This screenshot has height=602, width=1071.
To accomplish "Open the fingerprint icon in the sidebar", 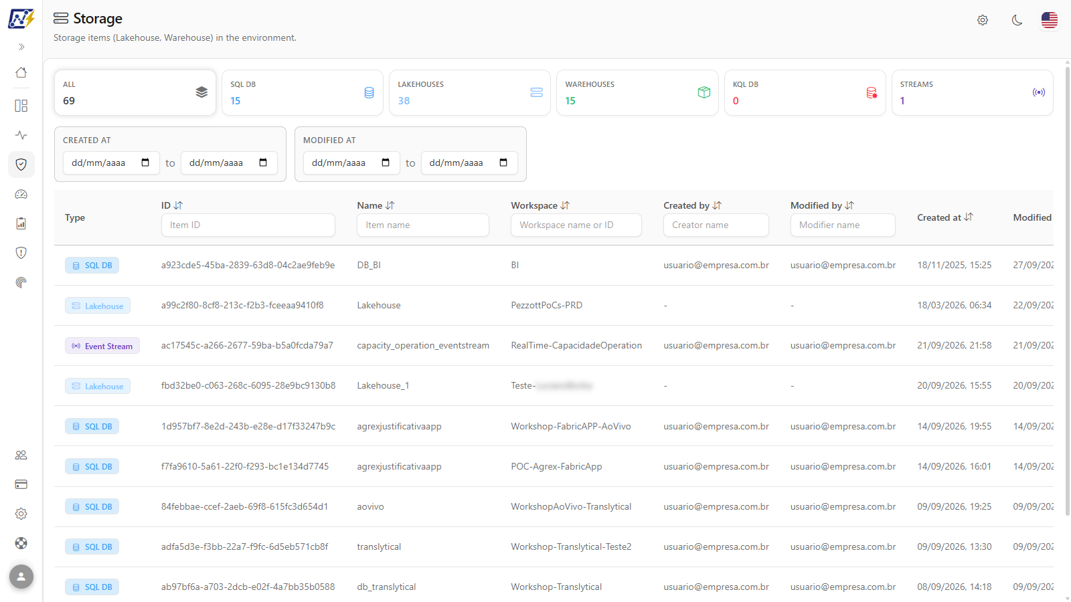I will click(x=21, y=282).
